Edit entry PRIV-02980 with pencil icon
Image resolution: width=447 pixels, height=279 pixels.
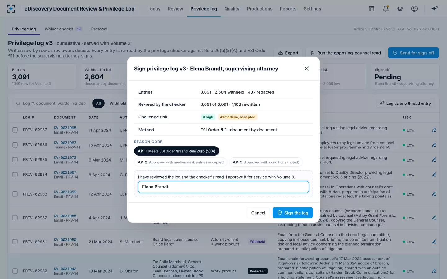tap(434, 271)
